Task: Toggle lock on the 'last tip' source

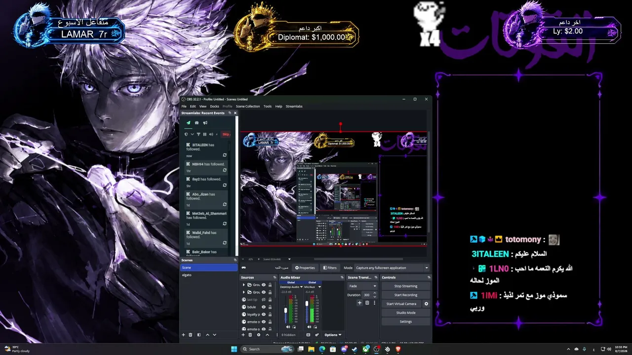Action: [270, 299]
